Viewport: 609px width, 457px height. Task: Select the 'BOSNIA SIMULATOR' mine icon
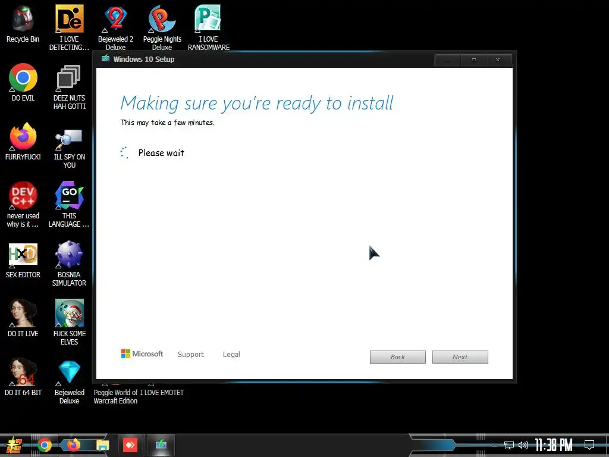[69, 264]
